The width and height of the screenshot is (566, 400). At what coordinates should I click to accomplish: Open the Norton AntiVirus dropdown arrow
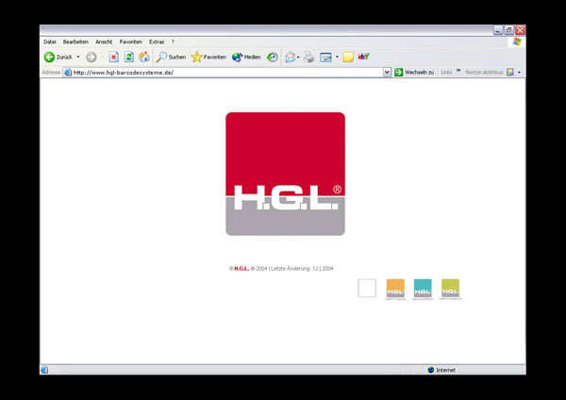click(519, 73)
